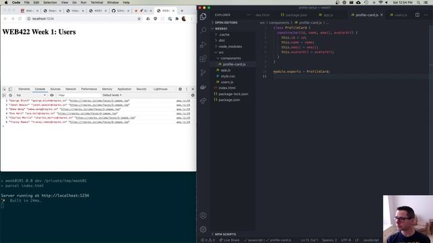
Task: Show the DevTools console sidebar
Action: click(4, 95)
